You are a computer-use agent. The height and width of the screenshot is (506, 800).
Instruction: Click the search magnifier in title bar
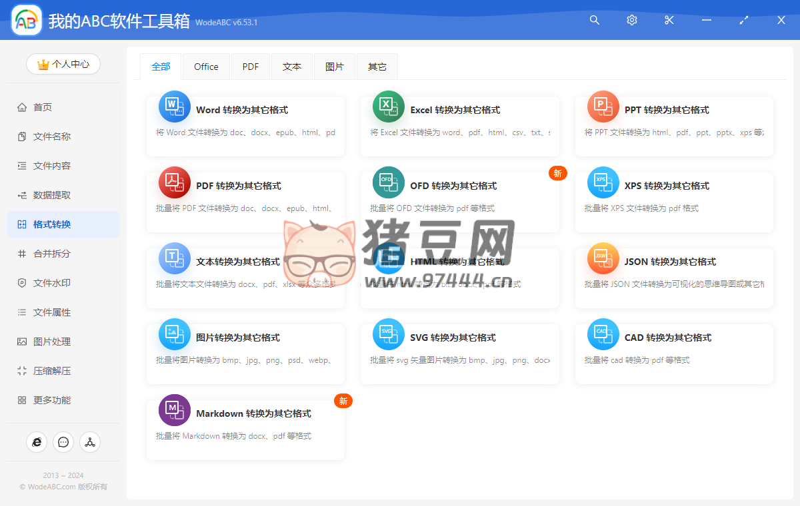pyautogui.click(x=595, y=20)
